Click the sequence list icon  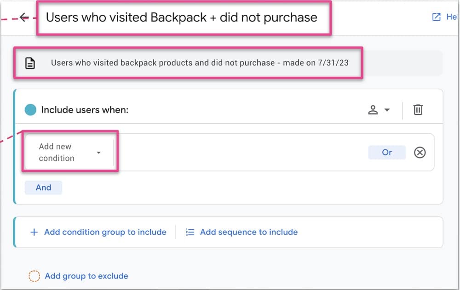[x=190, y=232]
